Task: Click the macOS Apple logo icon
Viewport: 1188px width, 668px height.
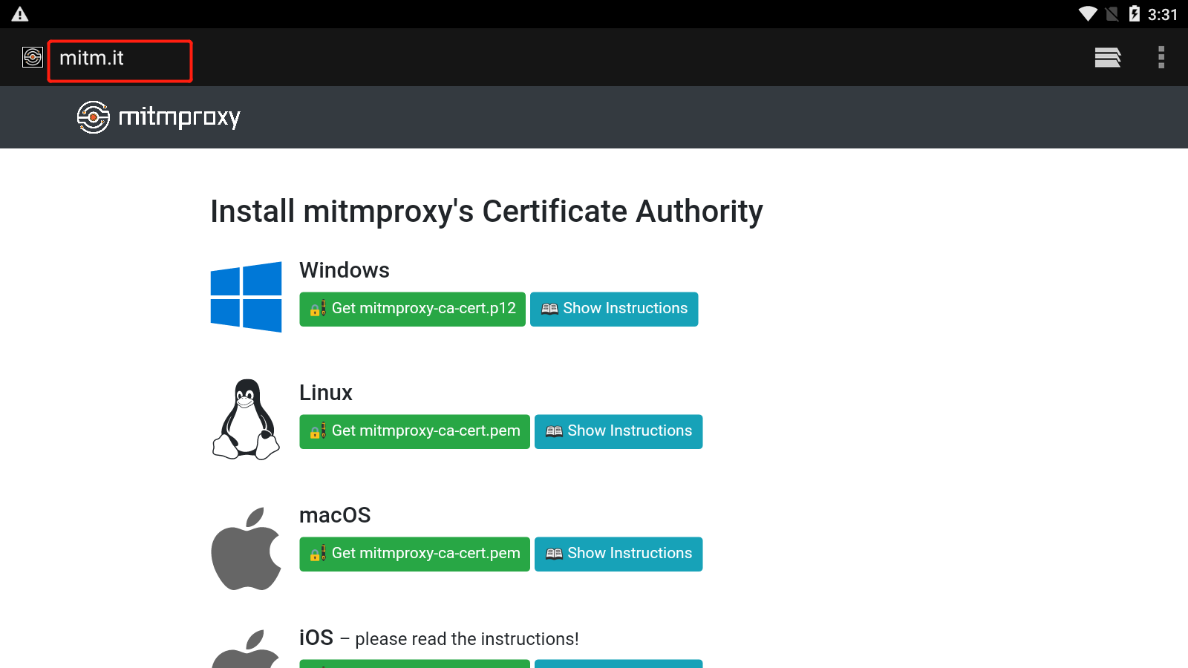Action: point(246,549)
